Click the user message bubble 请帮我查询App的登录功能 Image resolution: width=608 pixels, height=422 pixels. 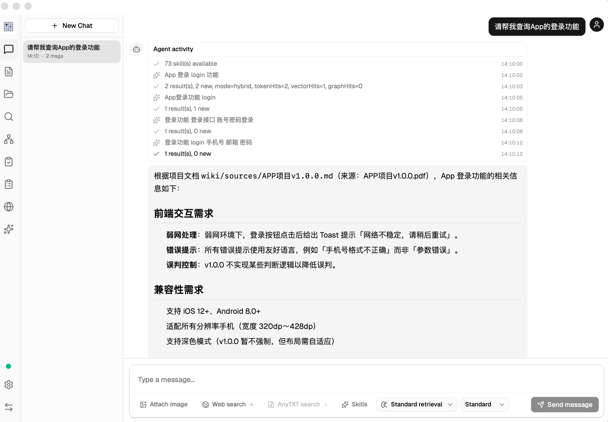point(537,26)
